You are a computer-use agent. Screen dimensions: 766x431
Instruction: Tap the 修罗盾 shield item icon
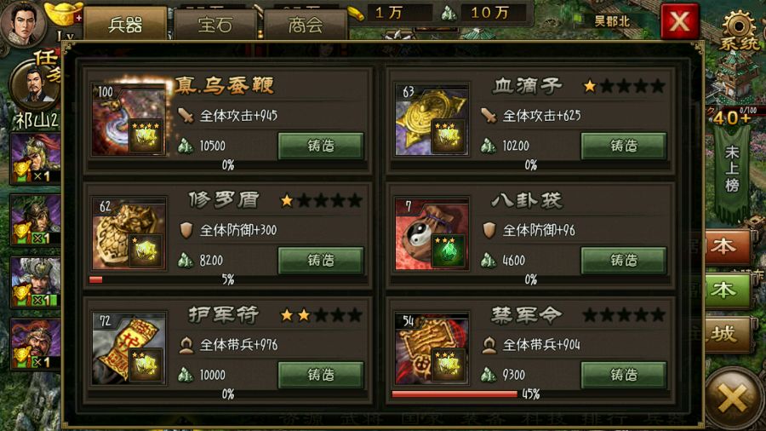[x=129, y=234]
